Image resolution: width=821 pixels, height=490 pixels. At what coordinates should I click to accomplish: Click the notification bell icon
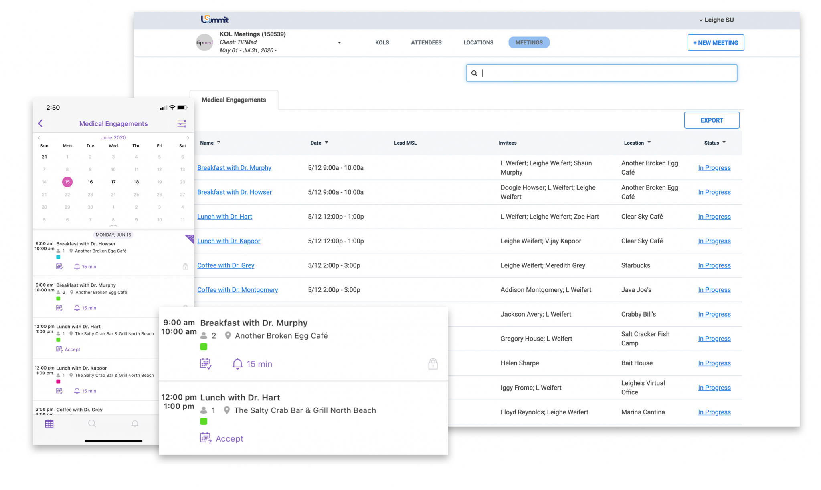135,424
